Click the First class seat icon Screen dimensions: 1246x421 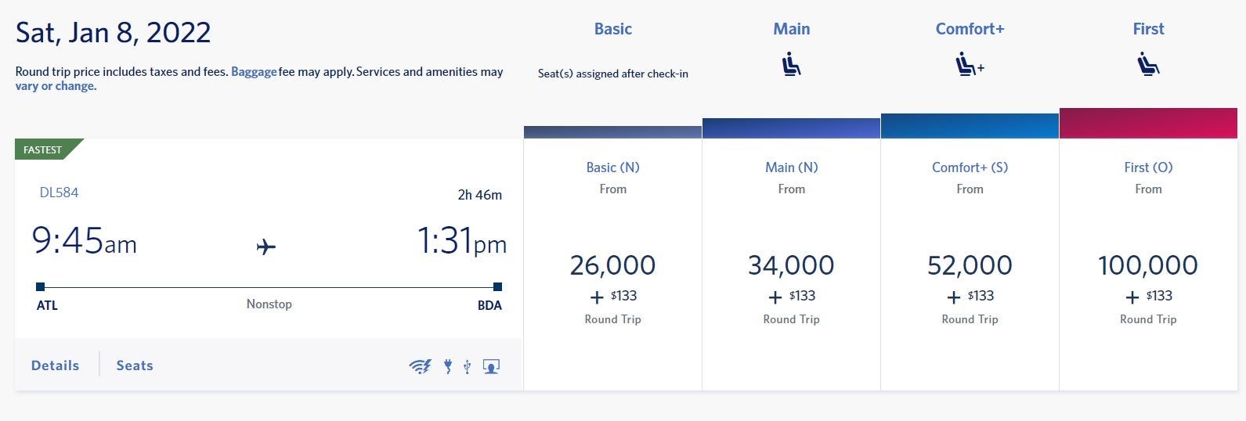point(1148,63)
